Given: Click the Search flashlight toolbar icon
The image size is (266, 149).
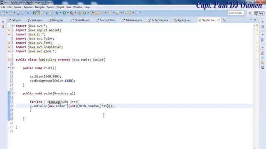Looking at the screenshot, I should click(102, 13).
